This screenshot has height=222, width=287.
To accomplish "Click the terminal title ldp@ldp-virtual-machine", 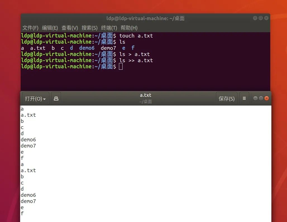I will 145,18.
